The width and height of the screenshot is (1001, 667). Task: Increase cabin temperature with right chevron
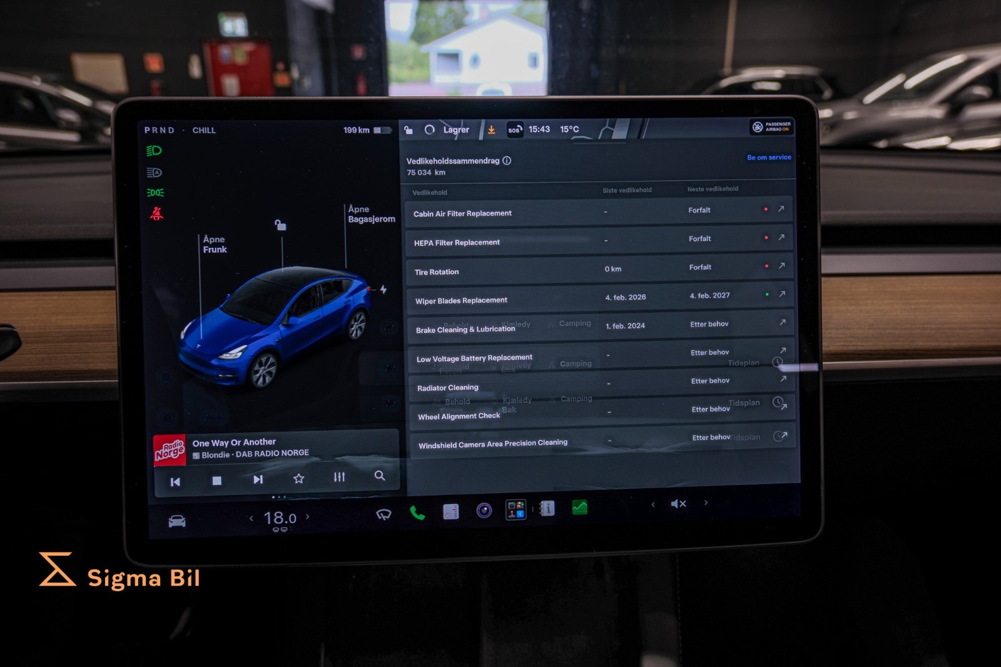point(307,517)
